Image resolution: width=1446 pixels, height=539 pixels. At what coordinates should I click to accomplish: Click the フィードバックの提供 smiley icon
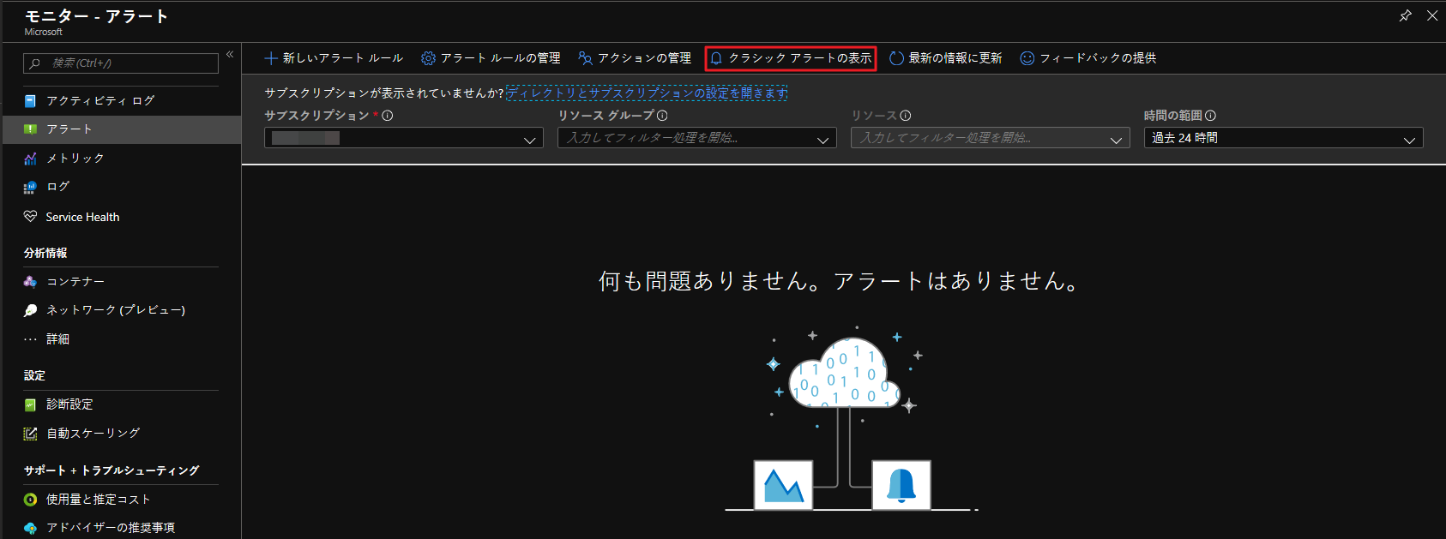coord(1027,58)
